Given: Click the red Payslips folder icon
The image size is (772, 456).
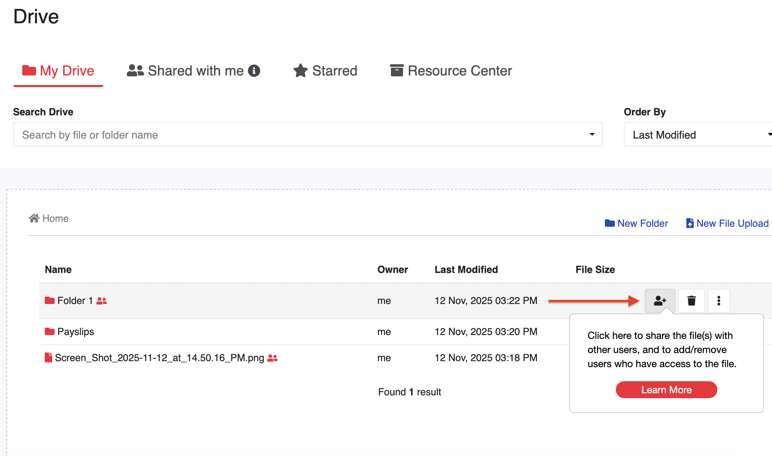Looking at the screenshot, I should 50,332.
